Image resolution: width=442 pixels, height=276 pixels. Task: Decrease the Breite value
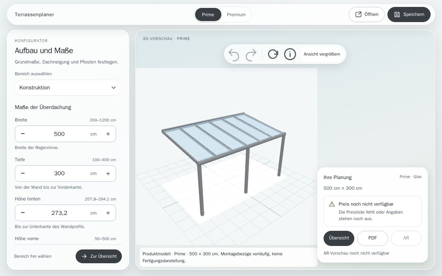pyautogui.click(x=23, y=134)
